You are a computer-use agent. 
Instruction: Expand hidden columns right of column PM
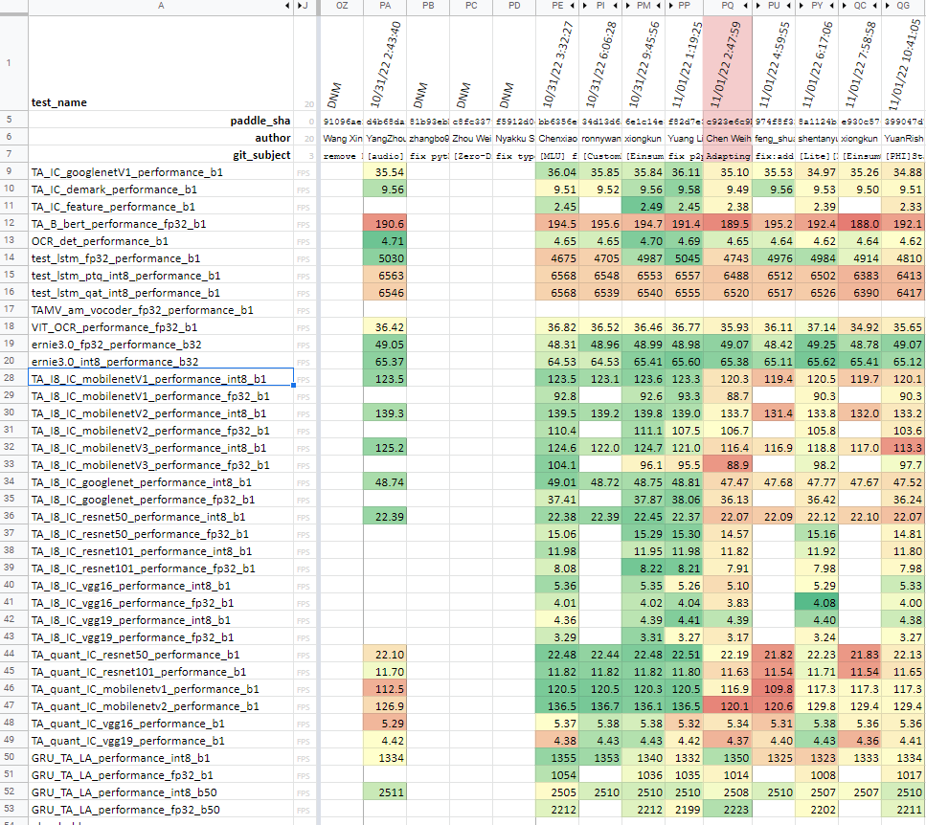[659, 6]
